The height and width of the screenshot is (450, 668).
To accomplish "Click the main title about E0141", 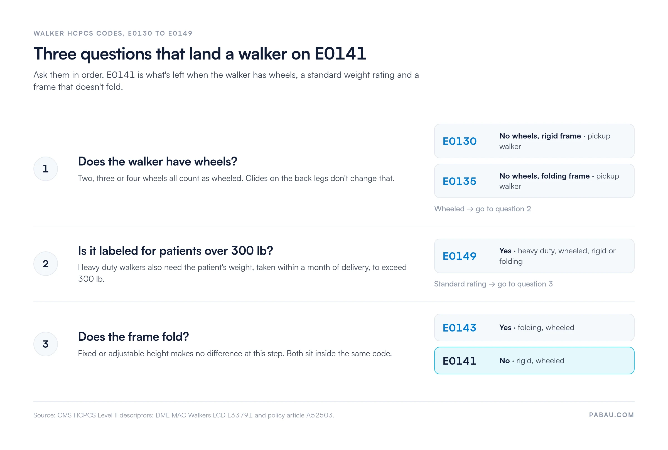I will point(200,54).
